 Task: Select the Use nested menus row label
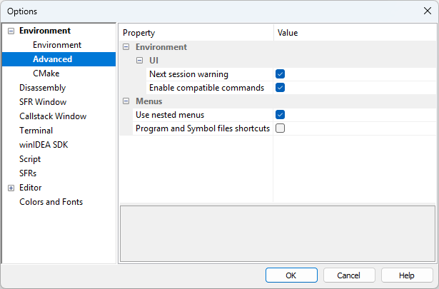pos(170,115)
